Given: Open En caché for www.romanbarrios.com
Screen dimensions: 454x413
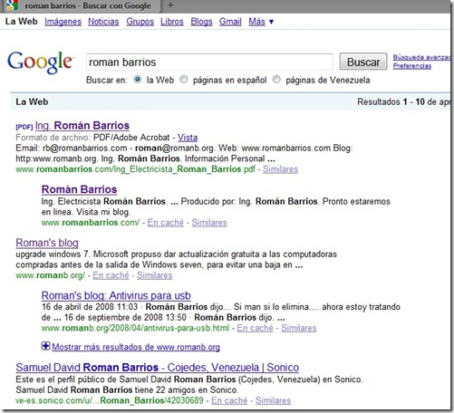Looking at the screenshot, I should click(x=166, y=223).
